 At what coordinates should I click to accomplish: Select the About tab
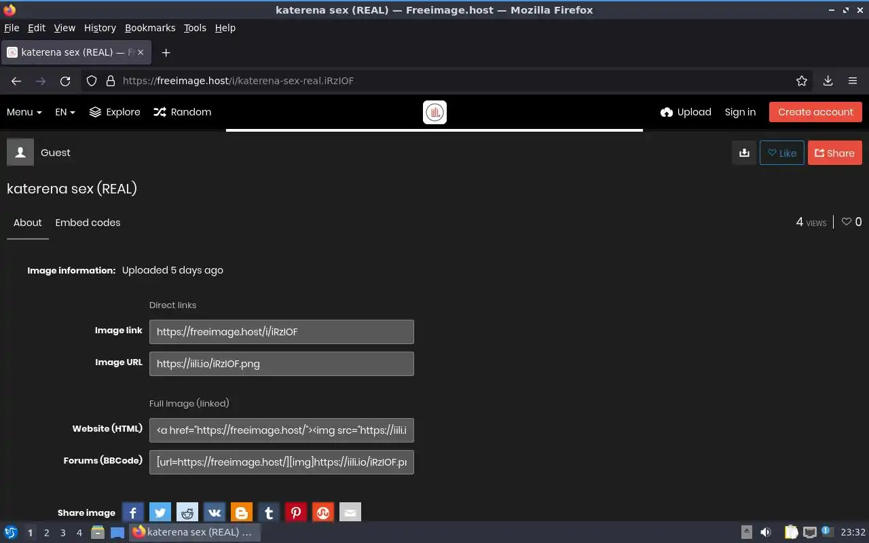tap(28, 223)
